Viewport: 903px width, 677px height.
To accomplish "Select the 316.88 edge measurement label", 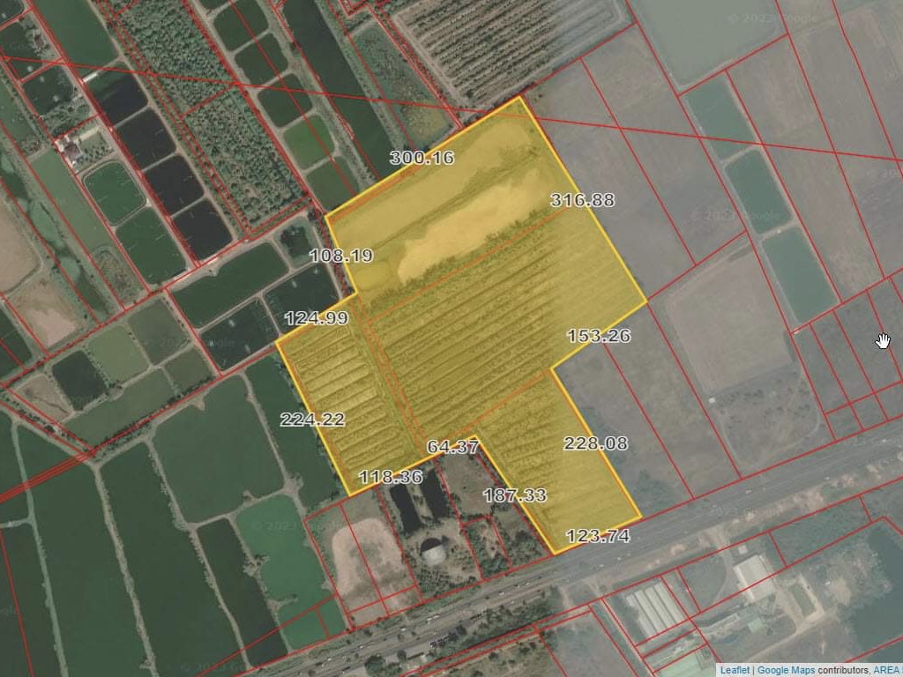I will 582,200.
